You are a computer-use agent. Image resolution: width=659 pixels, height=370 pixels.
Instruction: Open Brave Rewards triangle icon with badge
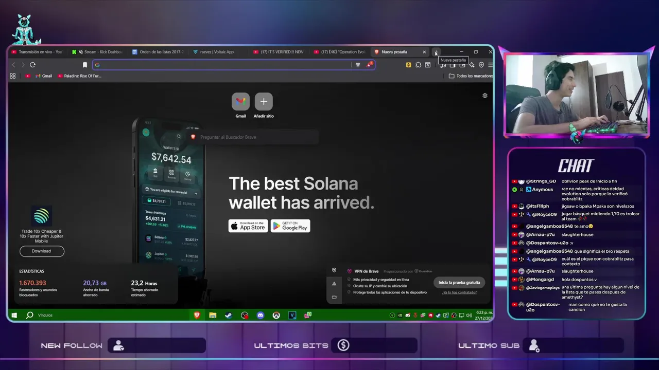(369, 65)
